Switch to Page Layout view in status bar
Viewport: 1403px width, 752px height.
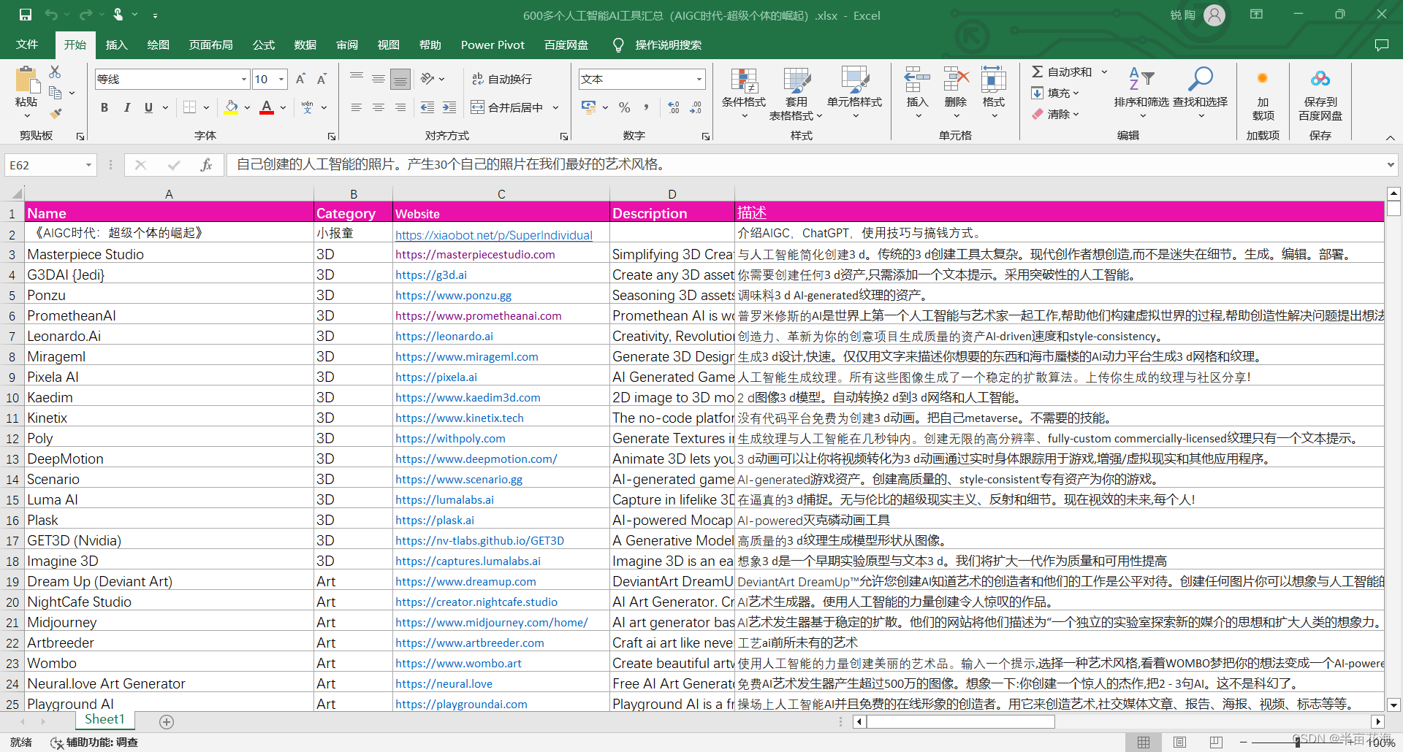[x=1179, y=742]
